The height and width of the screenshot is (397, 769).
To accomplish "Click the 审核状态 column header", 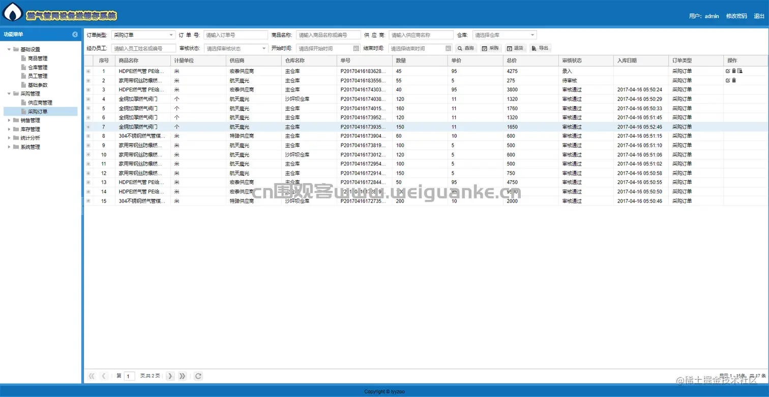I will pos(586,60).
